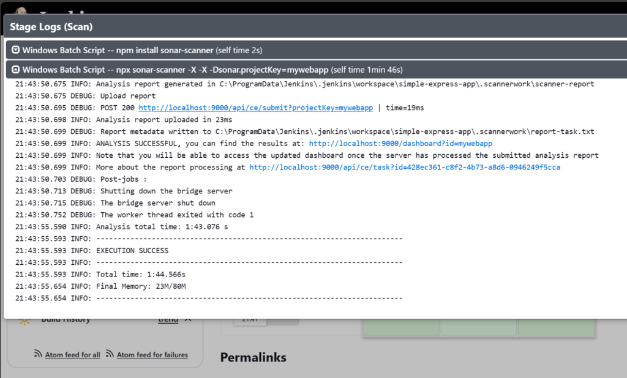Click the Atom feed for failures link

point(152,355)
